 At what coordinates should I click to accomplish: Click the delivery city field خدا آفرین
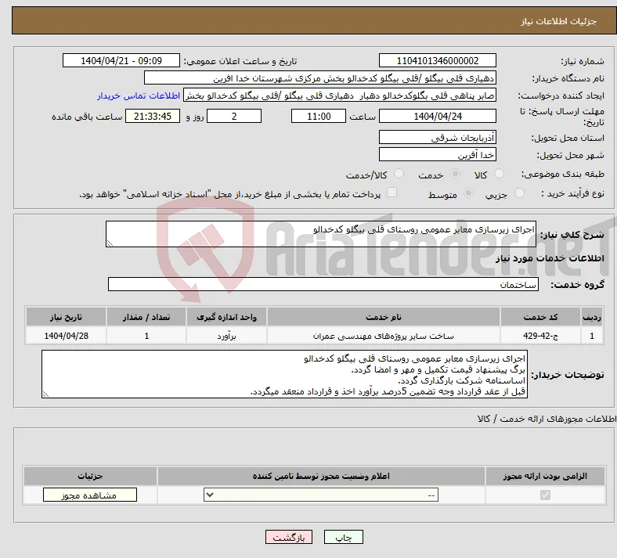[438, 154]
